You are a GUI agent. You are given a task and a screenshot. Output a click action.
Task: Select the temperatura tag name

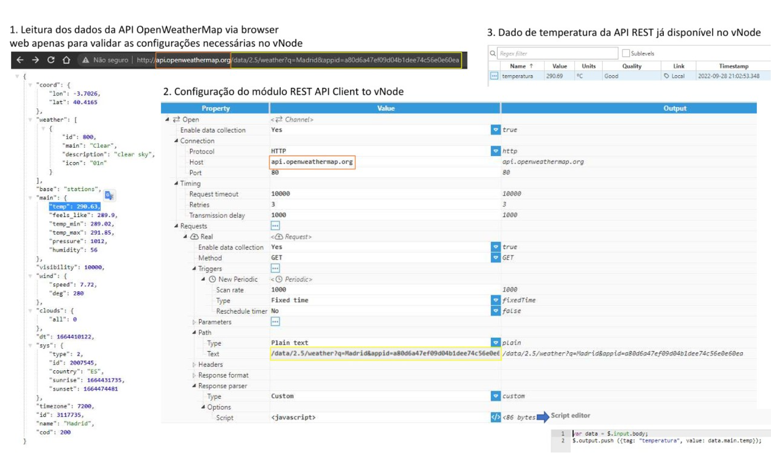click(517, 76)
